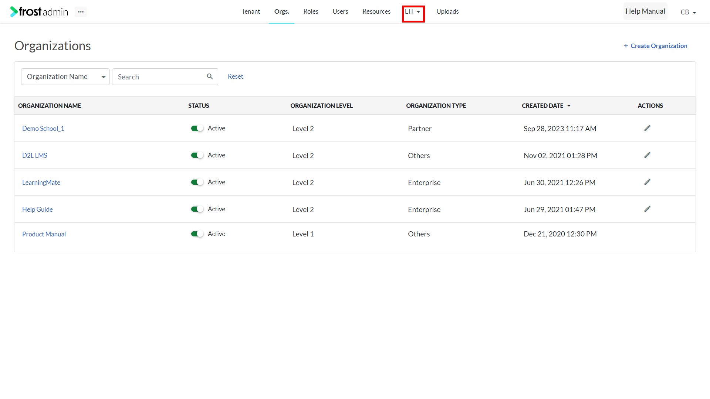710x399 pixels.
Task: Switch to the Roles tab
Action: click(311, 11)
